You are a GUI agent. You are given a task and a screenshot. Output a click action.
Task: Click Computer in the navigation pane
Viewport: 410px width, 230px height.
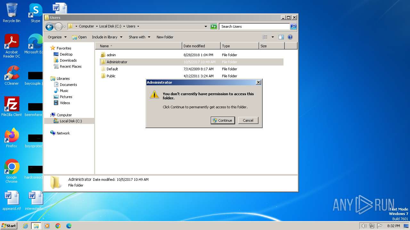(x=64, y=115)
